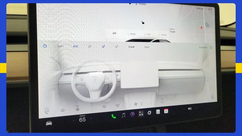Increase volume with the right arrow
Image resolution: width=242 pixels, height=136 pixels.
click(x=196, y=108)
